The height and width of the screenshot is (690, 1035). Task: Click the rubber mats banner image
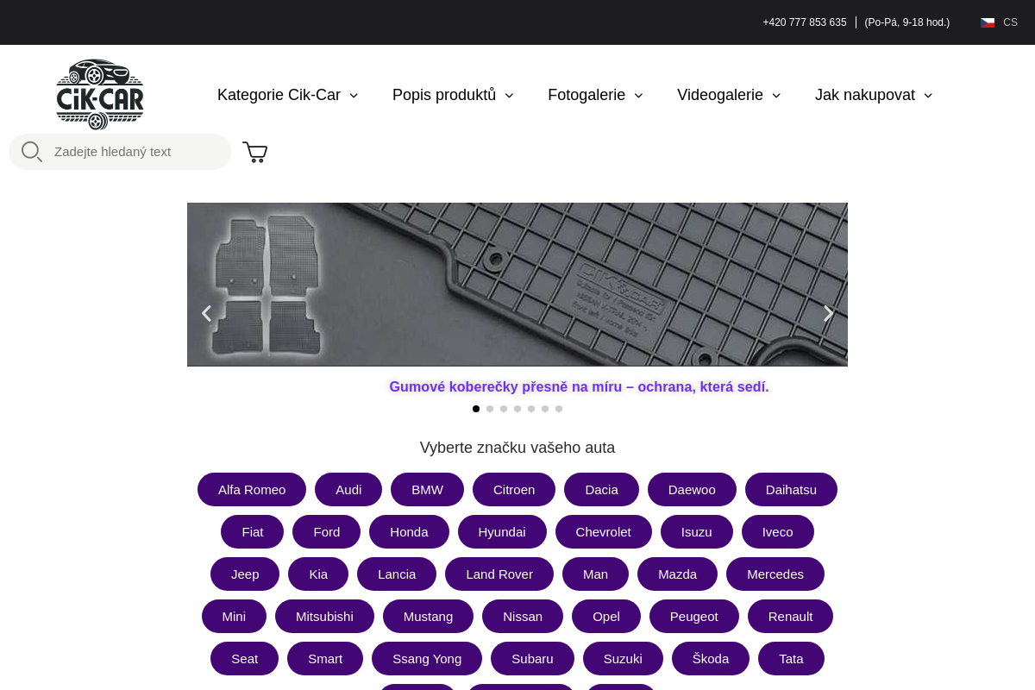(x=517, y=285)
